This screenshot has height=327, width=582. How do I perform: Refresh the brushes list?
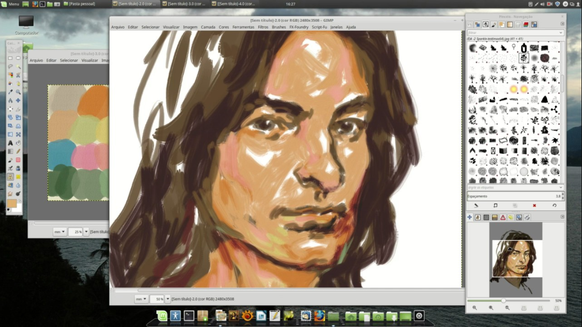555,206
